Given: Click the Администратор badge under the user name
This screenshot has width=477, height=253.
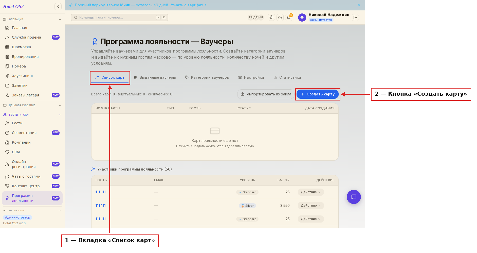Looking at the screenshot, I should 321,20.
